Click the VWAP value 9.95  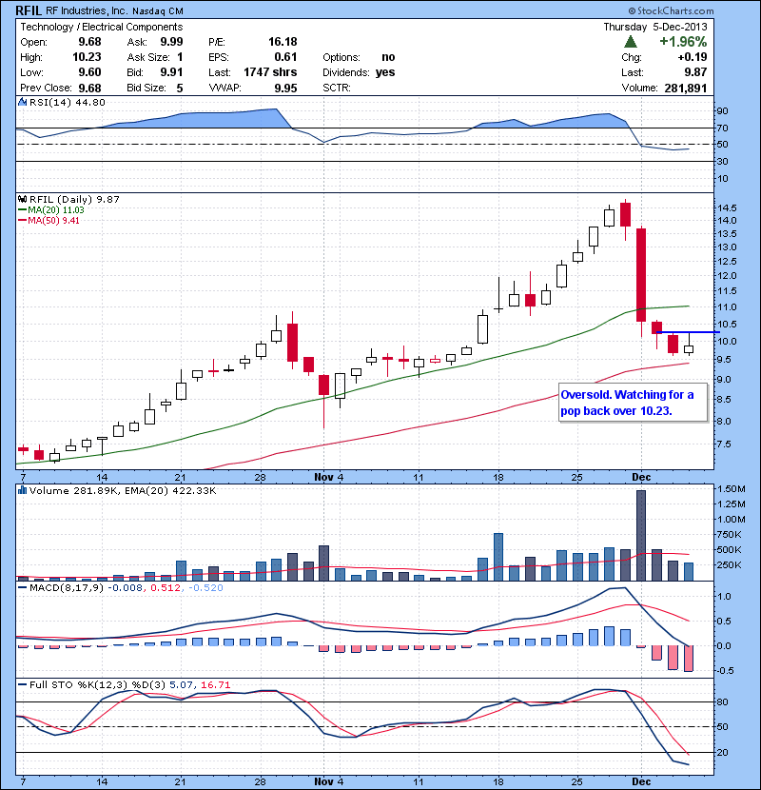(285, 89)
